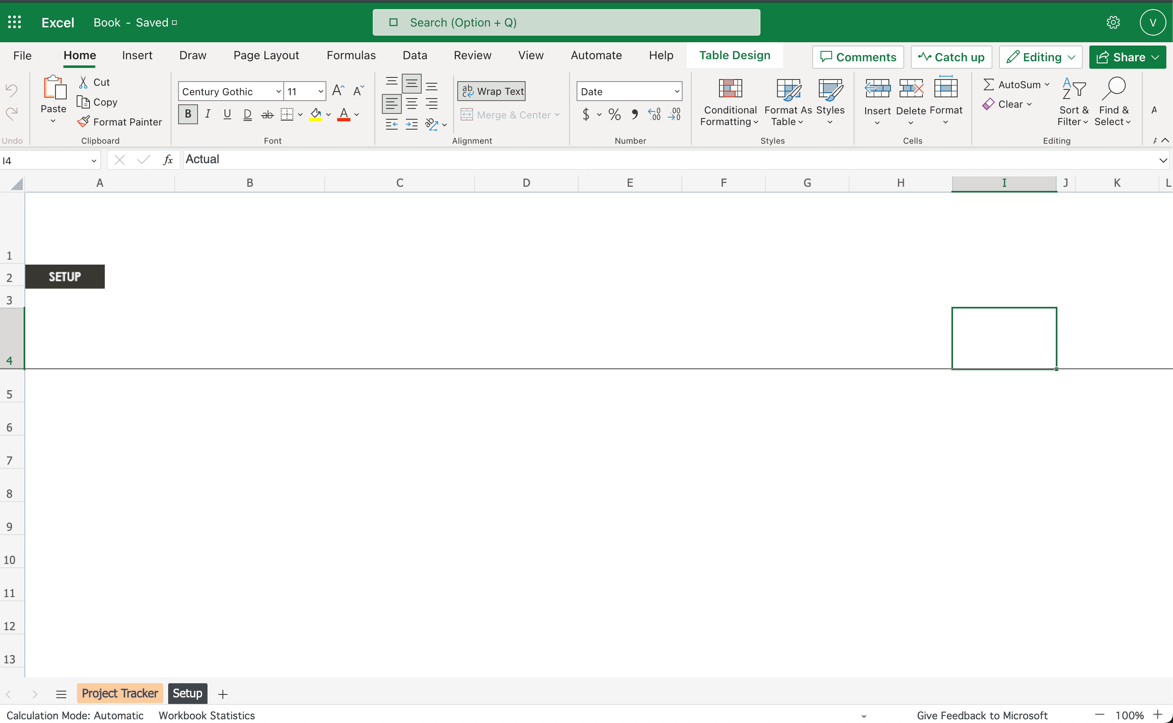Toggle align left
Screen dimensions: 1173x723
click(392, 104)
